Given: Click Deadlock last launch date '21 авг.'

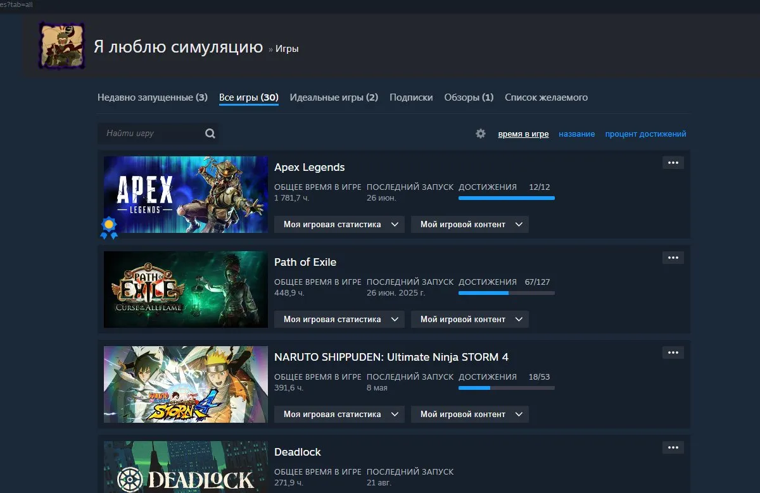Looking at the screenshot, I should point(379,483).
